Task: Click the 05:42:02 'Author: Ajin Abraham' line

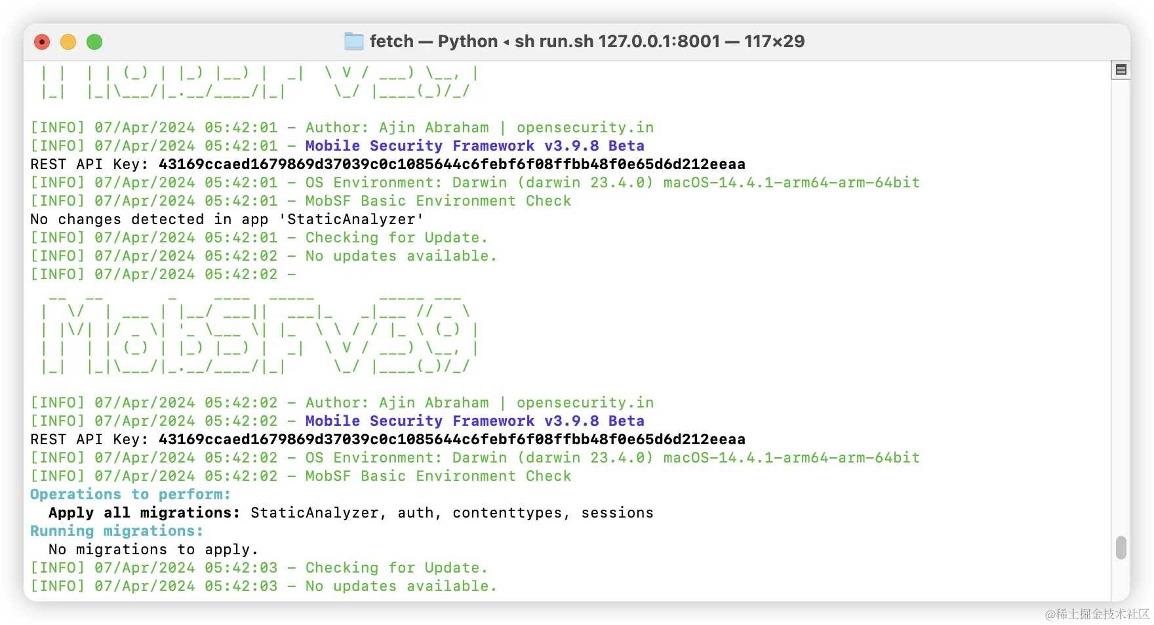Action: point(342,402)
